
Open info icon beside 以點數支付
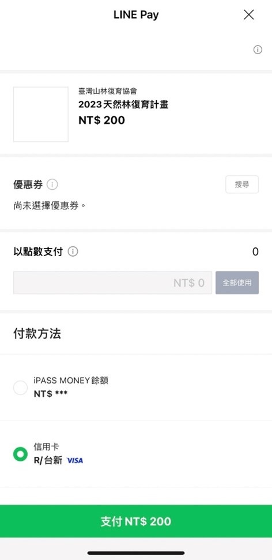tap(73, 252)
